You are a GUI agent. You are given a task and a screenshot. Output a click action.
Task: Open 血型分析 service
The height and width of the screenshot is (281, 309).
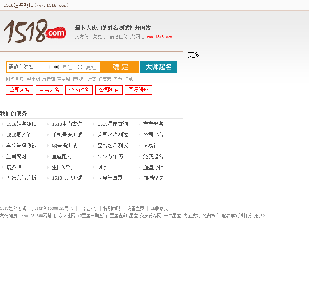tap(153, 167)
